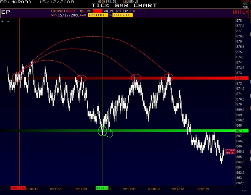Click the 09:31:06 time axis label
Screen dimensions: 251x195
[129, 189]
